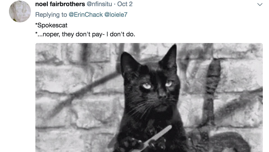Open the Oct 2 timestamp permalink
The width and height of the screenshot is (269, 152).
click(x=125, y=4)
